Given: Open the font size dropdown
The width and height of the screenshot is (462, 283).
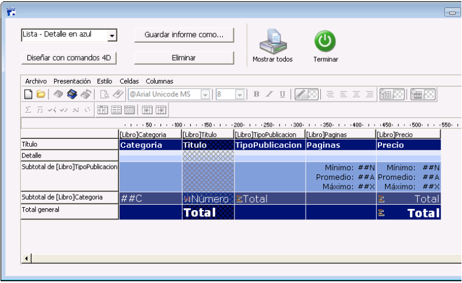Looking at the screenshot, I should click(239, 95).
